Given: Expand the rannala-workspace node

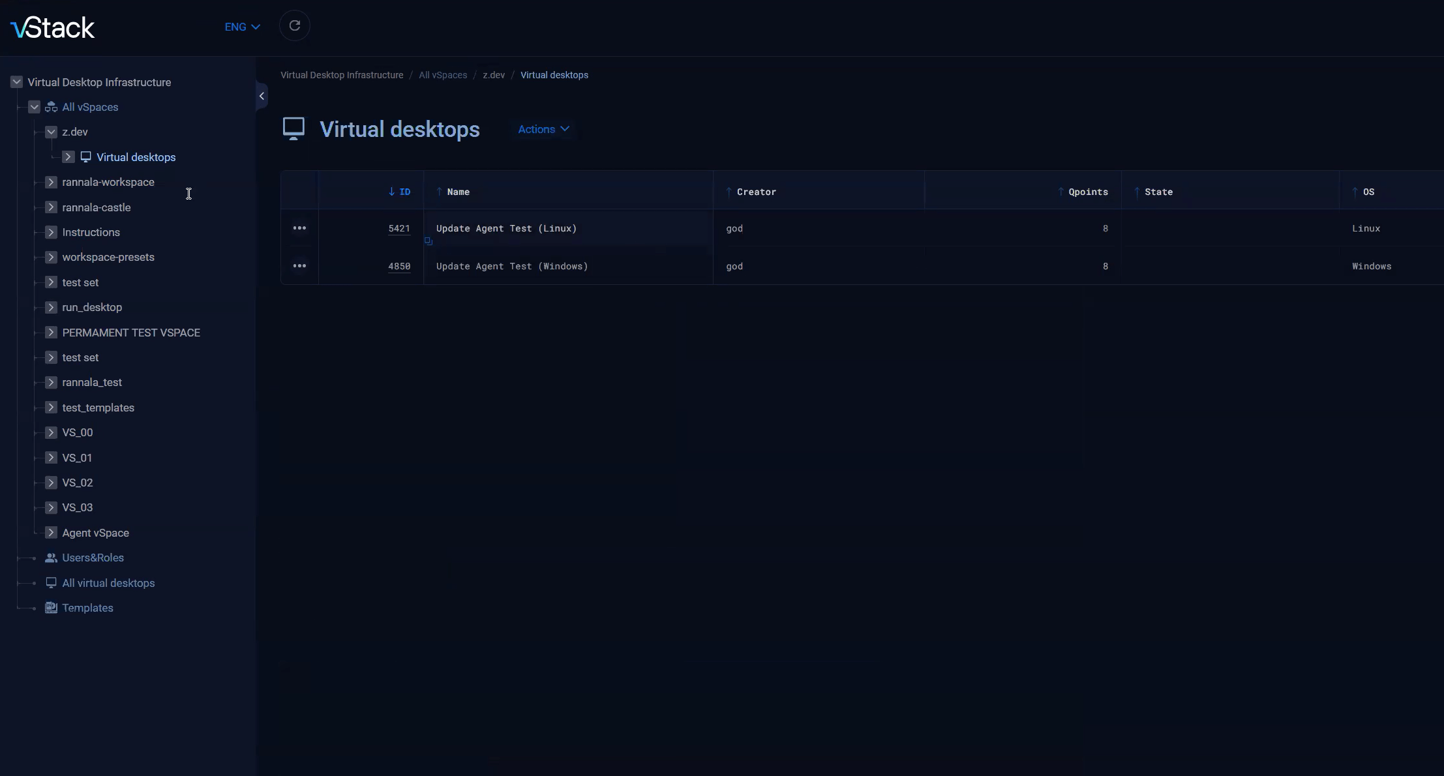Looking at the screenshot, I should (x=51, y=182).
